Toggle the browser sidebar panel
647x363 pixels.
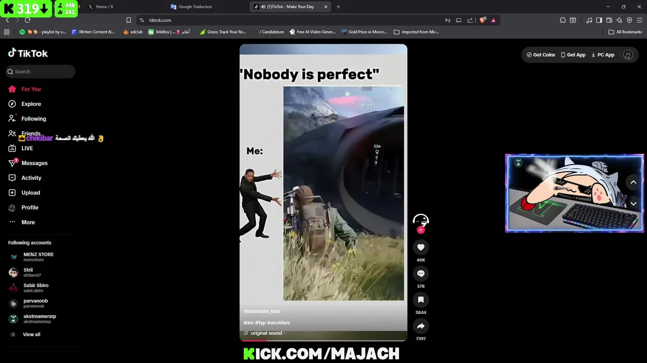coord(599,20)
